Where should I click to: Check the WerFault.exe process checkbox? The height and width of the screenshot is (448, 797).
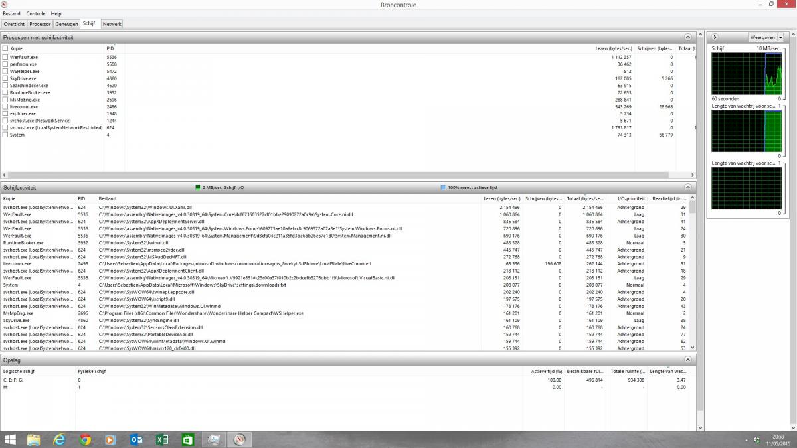click(x=5, y=58)
